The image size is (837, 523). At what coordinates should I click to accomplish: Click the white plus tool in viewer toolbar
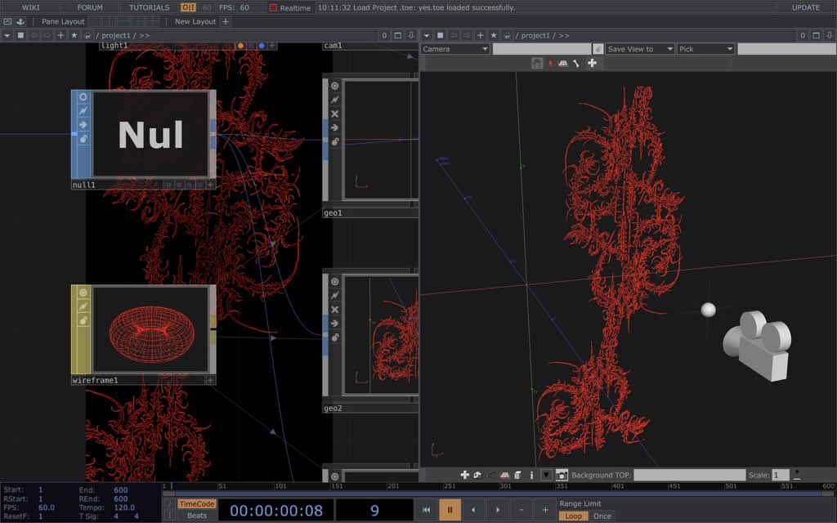click(x=592, y=63)
